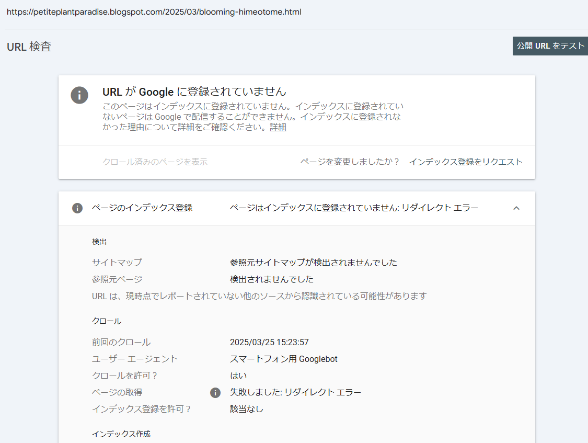588x443 pixels.
Task: Click the info icon on the URL not registered banner
Action: pos(79,95)
